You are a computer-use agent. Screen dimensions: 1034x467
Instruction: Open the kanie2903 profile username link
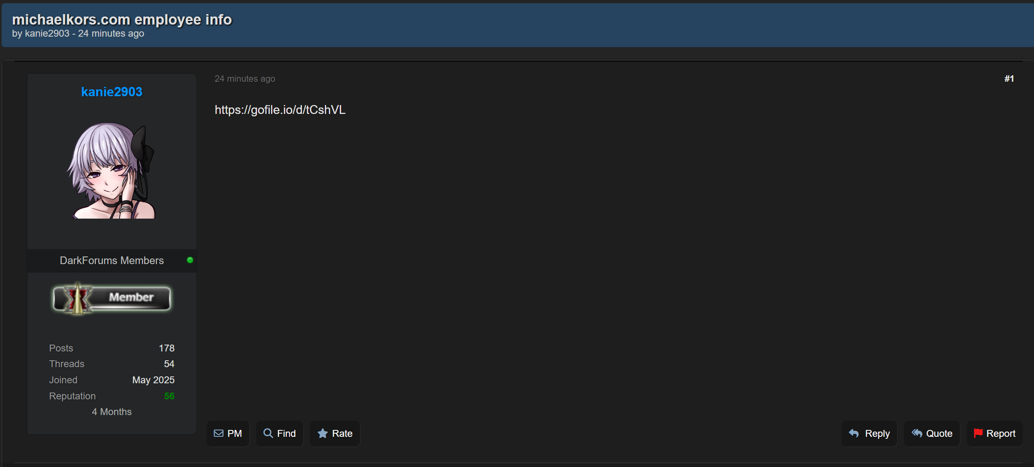point(112,92)
